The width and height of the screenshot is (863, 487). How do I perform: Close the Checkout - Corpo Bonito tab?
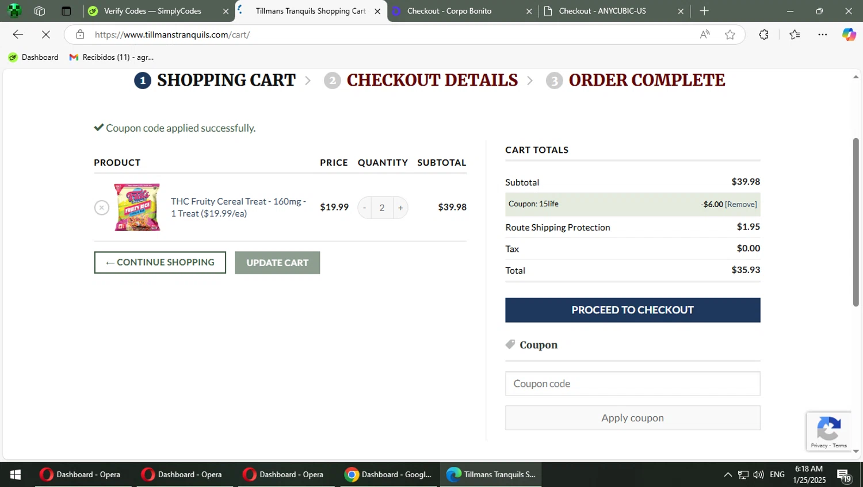[529, 11]
